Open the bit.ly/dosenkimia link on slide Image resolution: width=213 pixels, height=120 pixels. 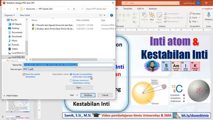pos(195,115)
